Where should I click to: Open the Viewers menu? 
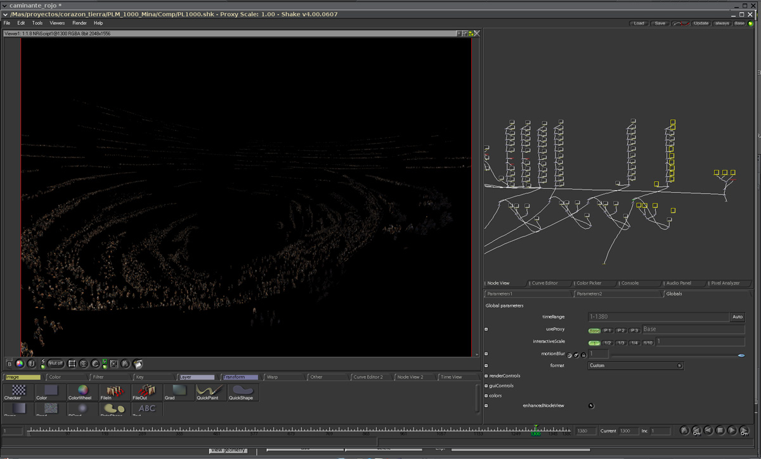click(57, 23)
